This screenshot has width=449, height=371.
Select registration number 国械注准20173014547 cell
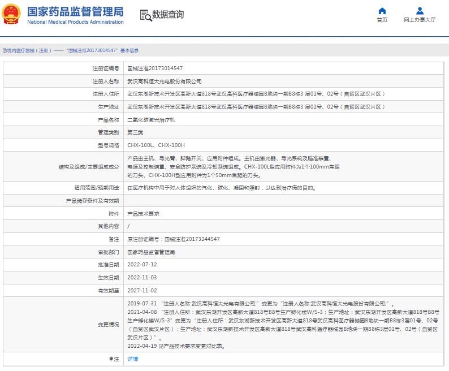pyautogui.click(x=155, y=68)
